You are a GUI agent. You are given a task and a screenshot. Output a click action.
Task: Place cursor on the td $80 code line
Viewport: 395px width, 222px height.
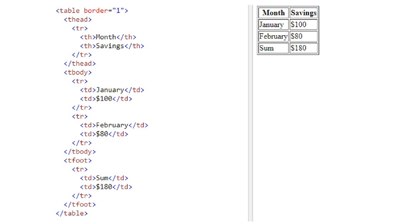(x=104, y=134)
